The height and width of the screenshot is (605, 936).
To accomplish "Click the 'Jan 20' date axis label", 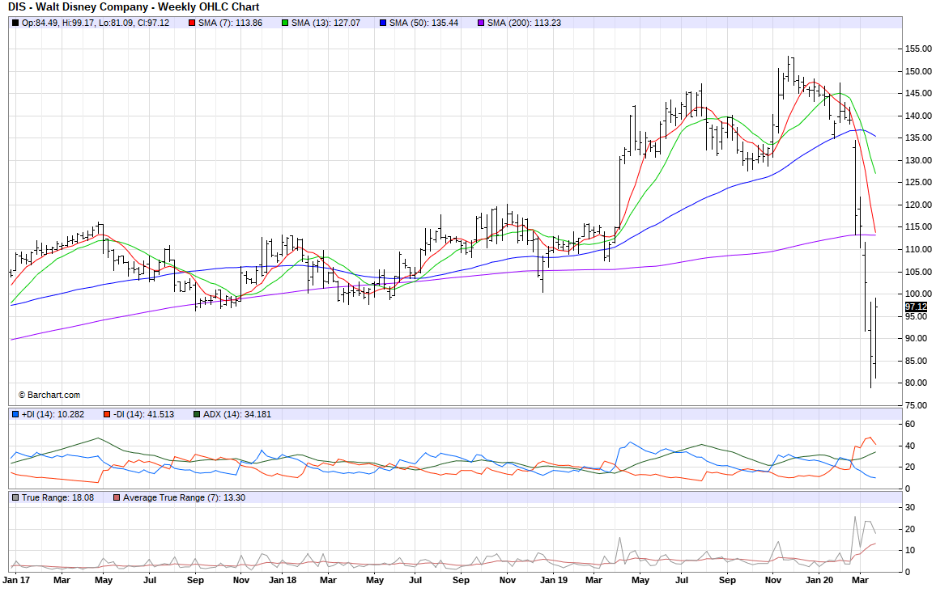I will click(819, 581).
